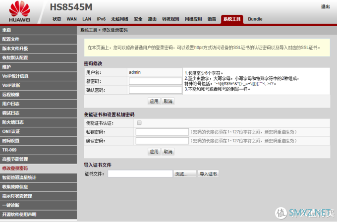Open 重启 in the sidebar
337x222 pixels.
(38, 30)
